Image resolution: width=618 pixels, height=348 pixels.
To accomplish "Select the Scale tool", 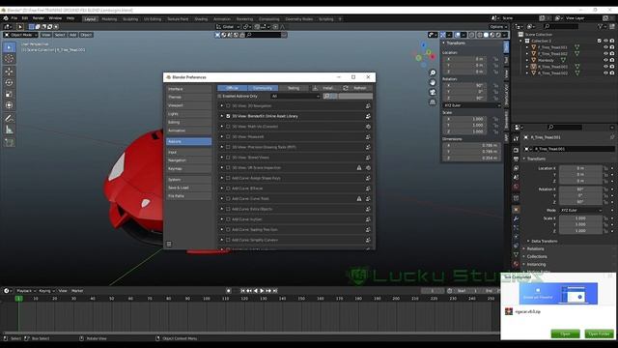I will point(9,94).
